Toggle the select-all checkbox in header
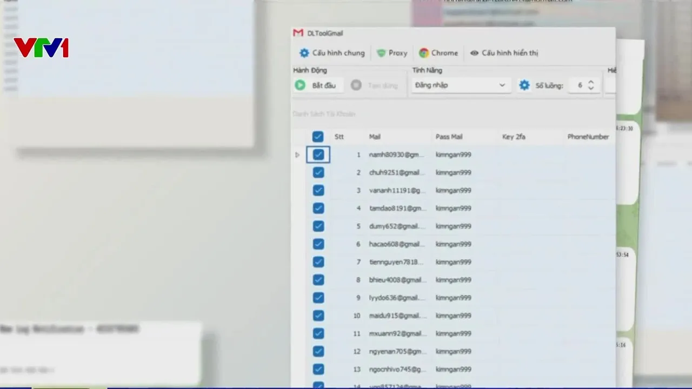The image size is (692, 389). (318, 137)
